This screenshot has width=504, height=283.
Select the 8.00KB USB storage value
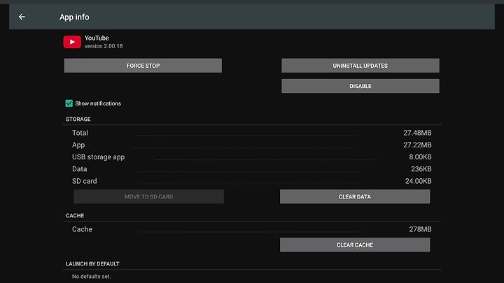click(x=420, y=157)
